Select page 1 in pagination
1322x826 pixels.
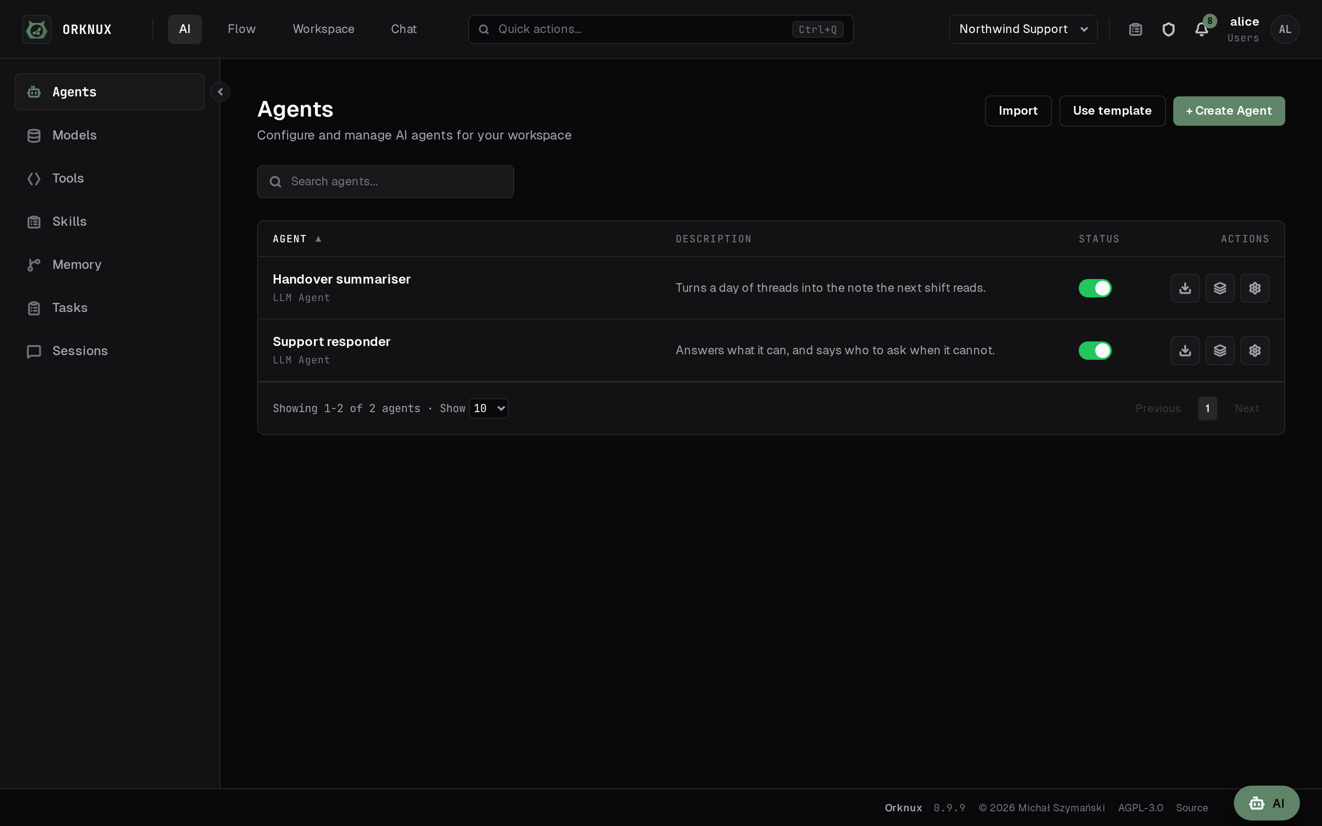pyautogui.click(x=1207, y=408)
